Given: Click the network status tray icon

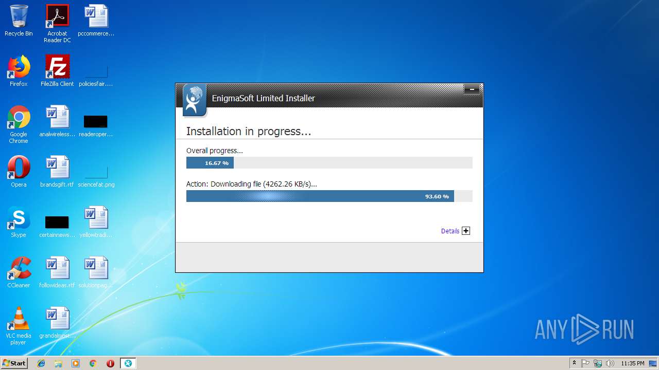Looking at the screenshot, I should click(x=598, y=363).
